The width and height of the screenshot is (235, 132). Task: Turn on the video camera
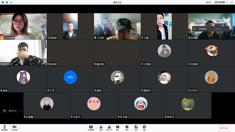point(14,128)
